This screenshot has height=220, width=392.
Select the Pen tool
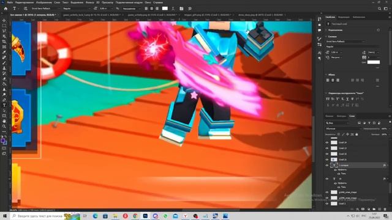coord(4,100)
